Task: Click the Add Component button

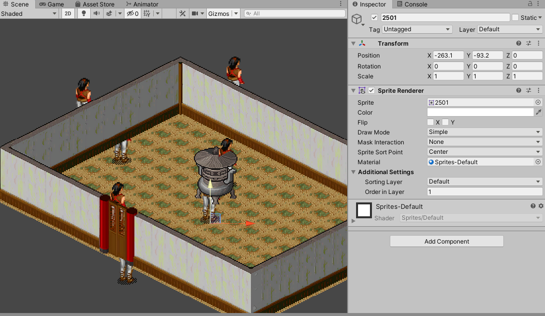Action: click(446, 241)
